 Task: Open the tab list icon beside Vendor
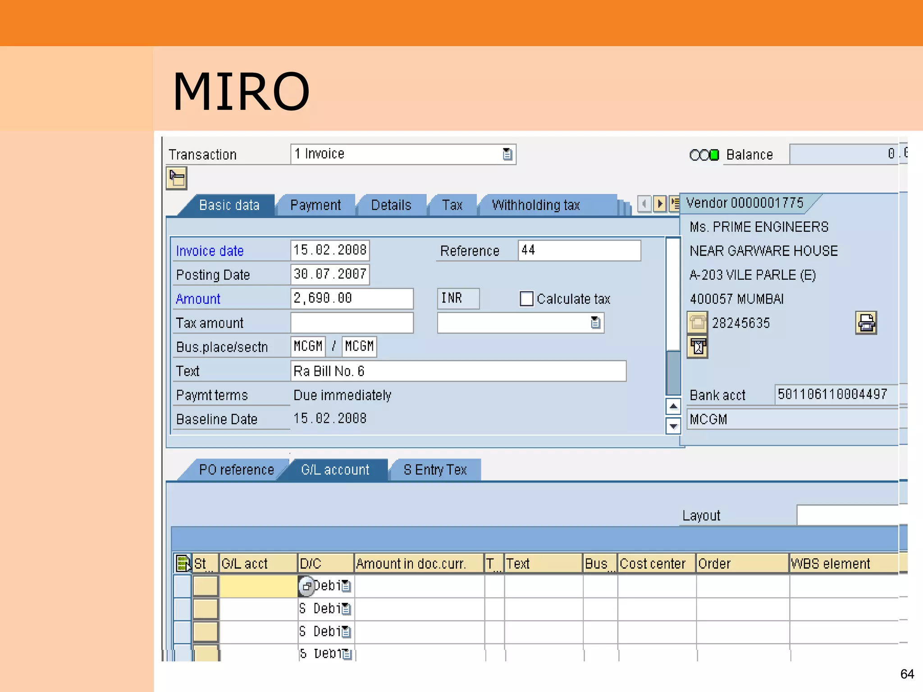pos(674,204)
